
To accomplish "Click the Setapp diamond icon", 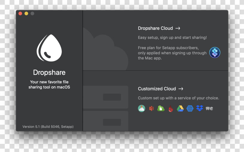I will click(x=215, y=53).
